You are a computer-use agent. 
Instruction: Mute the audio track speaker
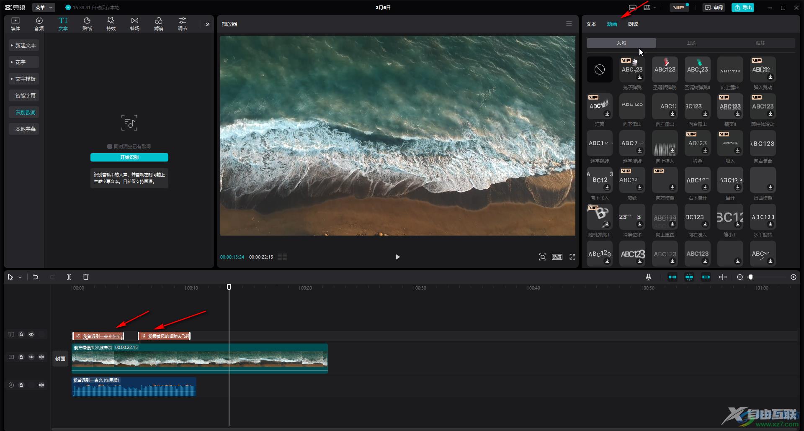tap(41, 385)
